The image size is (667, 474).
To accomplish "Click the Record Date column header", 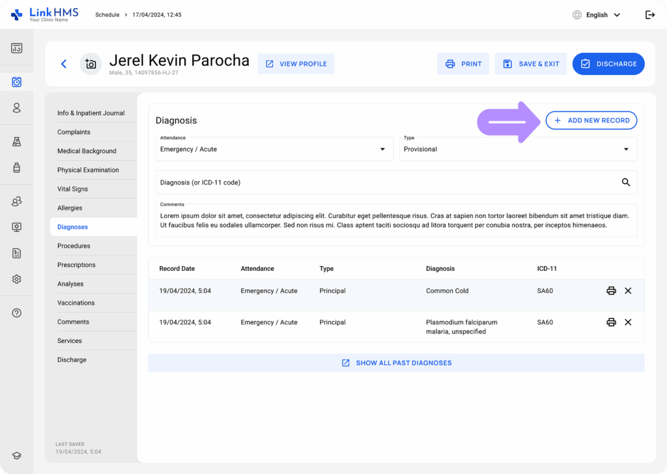I will (x=177, y=269).
